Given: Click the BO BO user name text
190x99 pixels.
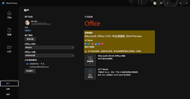Looking at the screenshot, I should (x=34, y=21).
